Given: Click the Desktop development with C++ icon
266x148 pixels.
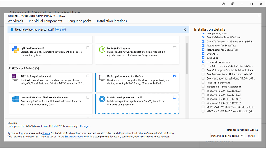Looking at the screenshot, I should coord(102,78).
